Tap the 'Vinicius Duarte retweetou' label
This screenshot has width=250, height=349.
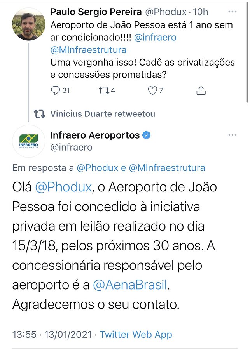point(103,114)
